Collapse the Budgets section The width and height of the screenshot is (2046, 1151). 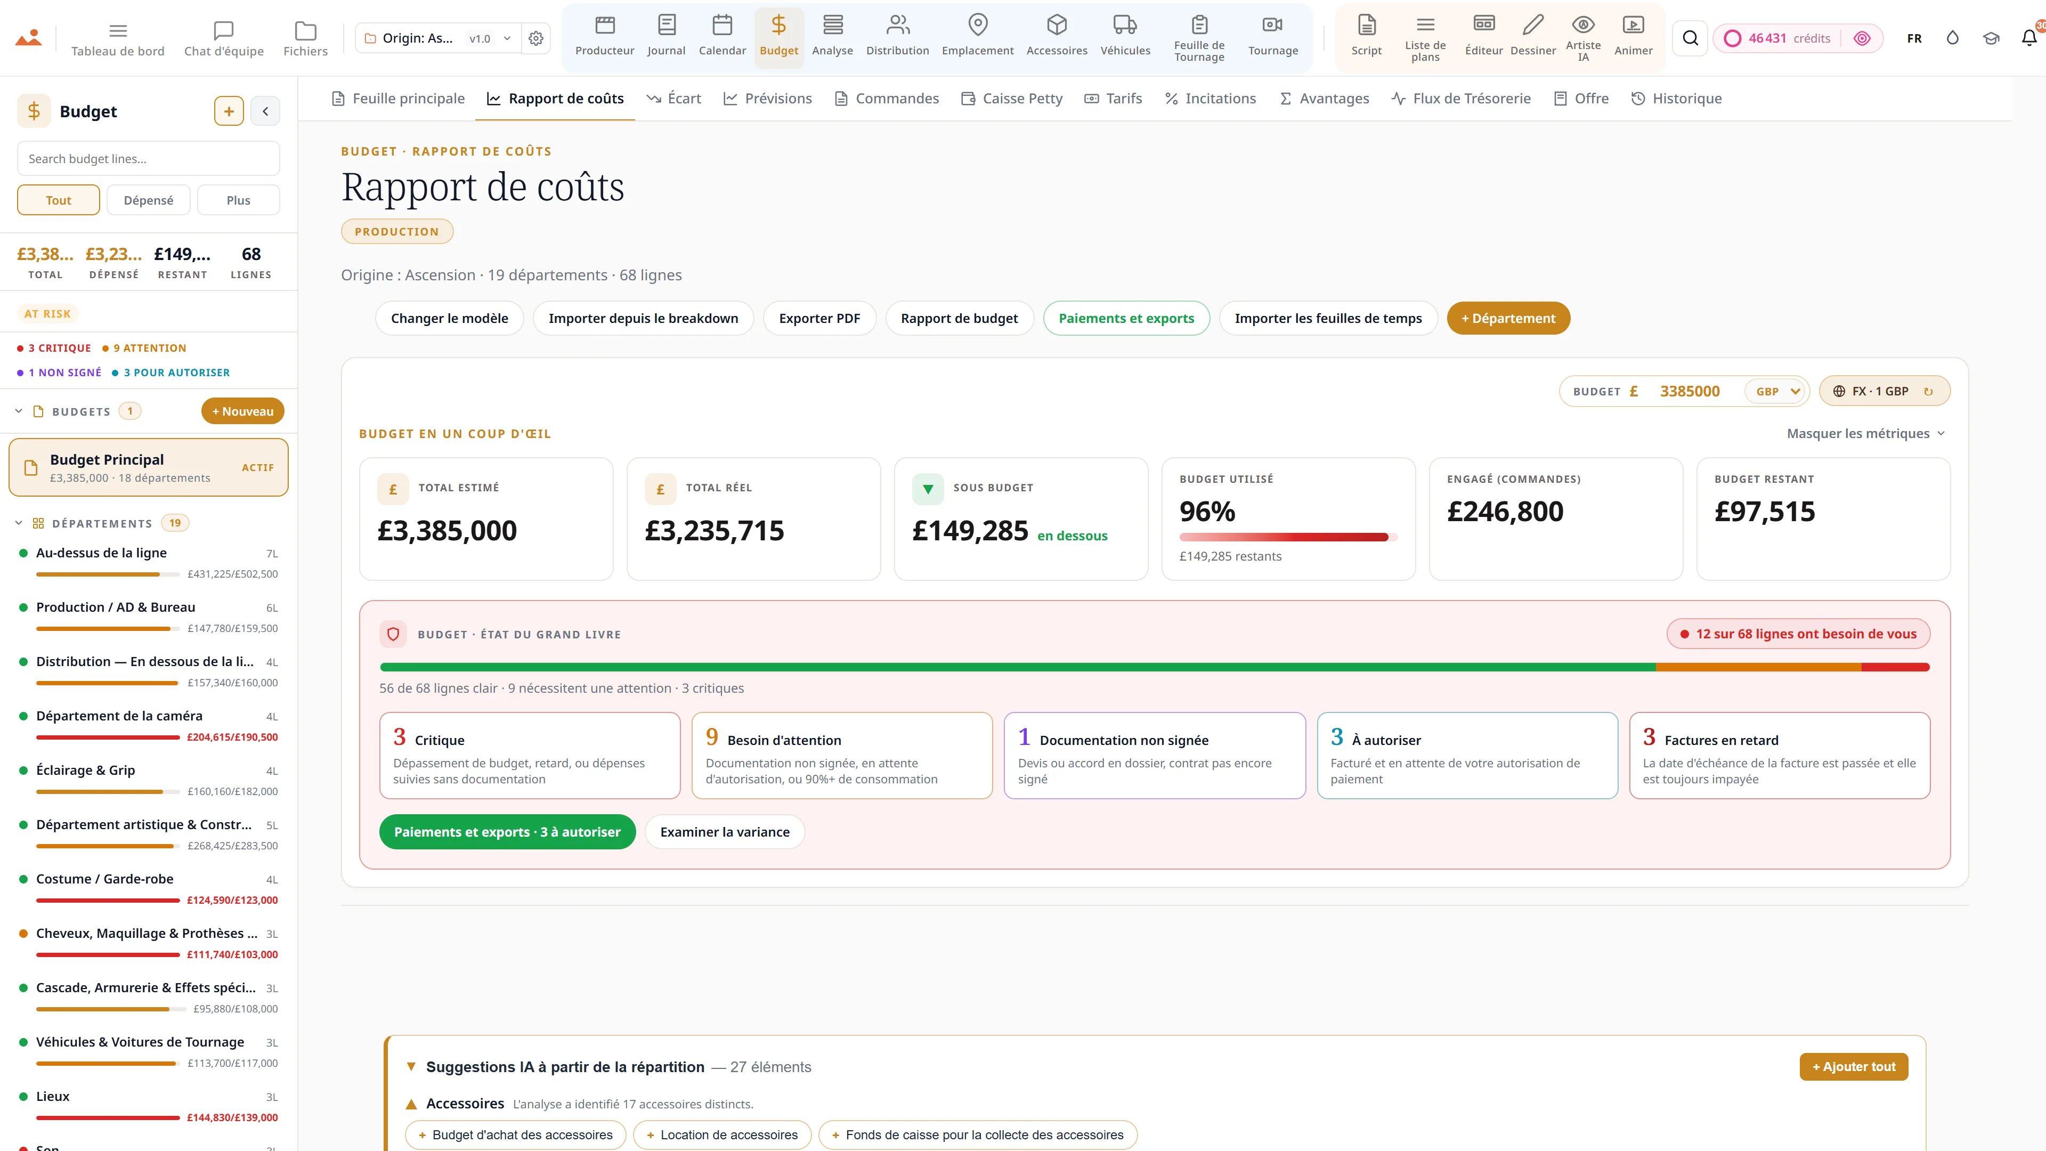[x=18, y=411]
